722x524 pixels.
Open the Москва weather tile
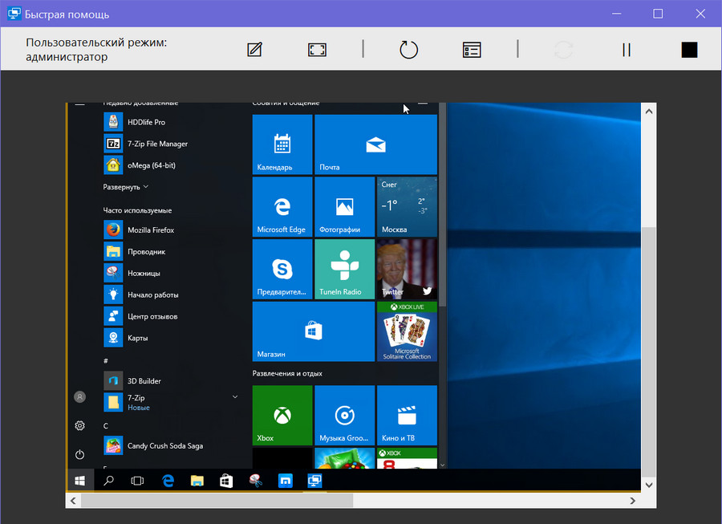pyautogui.click(x=407, y=207)
